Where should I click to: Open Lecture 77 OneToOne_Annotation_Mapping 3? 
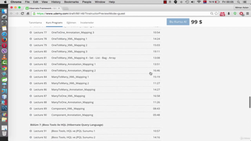(x=95, y=33)
